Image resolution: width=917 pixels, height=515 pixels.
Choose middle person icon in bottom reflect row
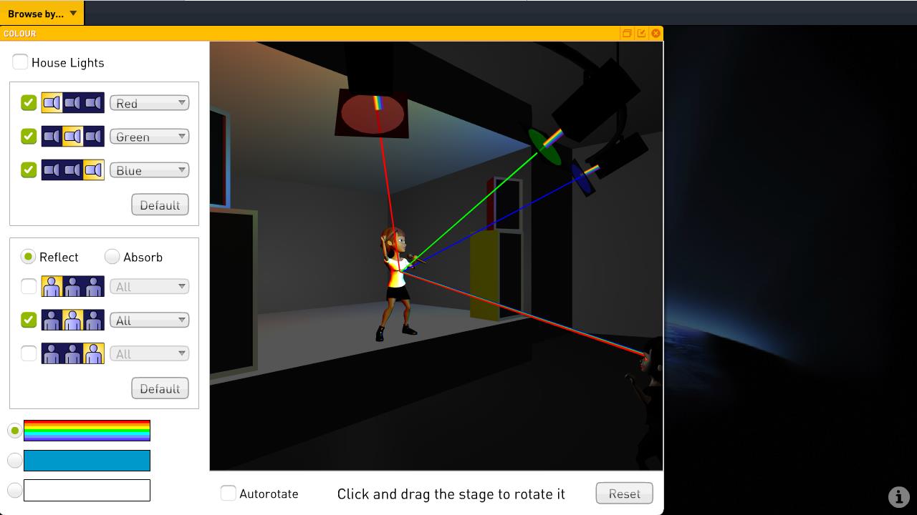pos(72,354)
